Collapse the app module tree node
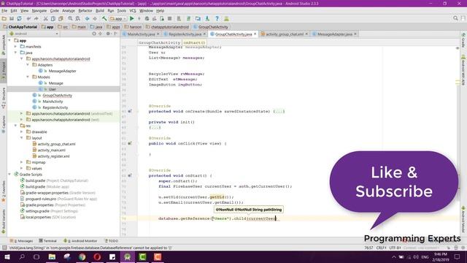The height and width of the screenshot is (263, 467). click(9, 40)
